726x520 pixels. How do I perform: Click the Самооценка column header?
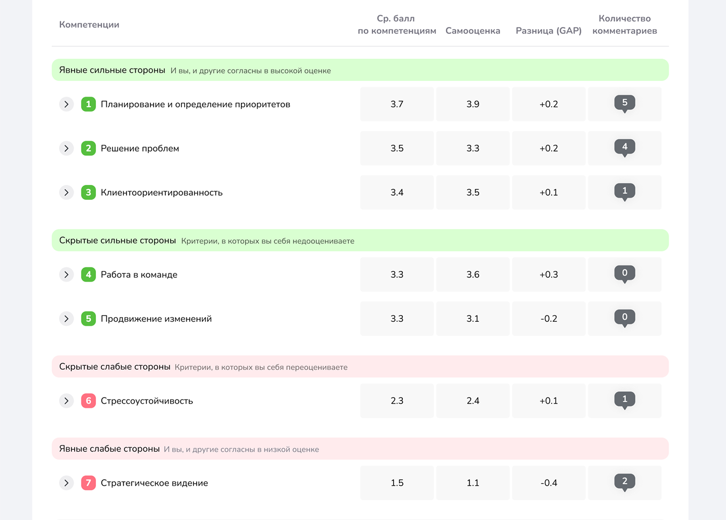(x=472, y=30)
